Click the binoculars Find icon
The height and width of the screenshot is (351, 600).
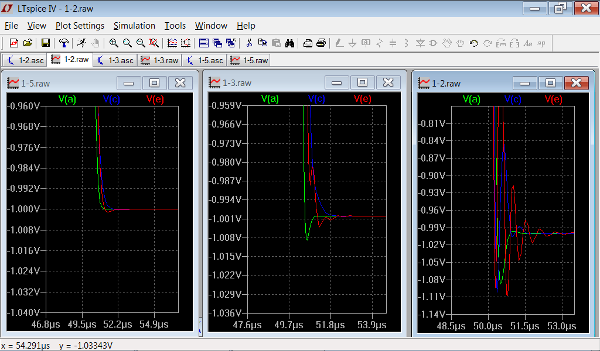[289, 43]
